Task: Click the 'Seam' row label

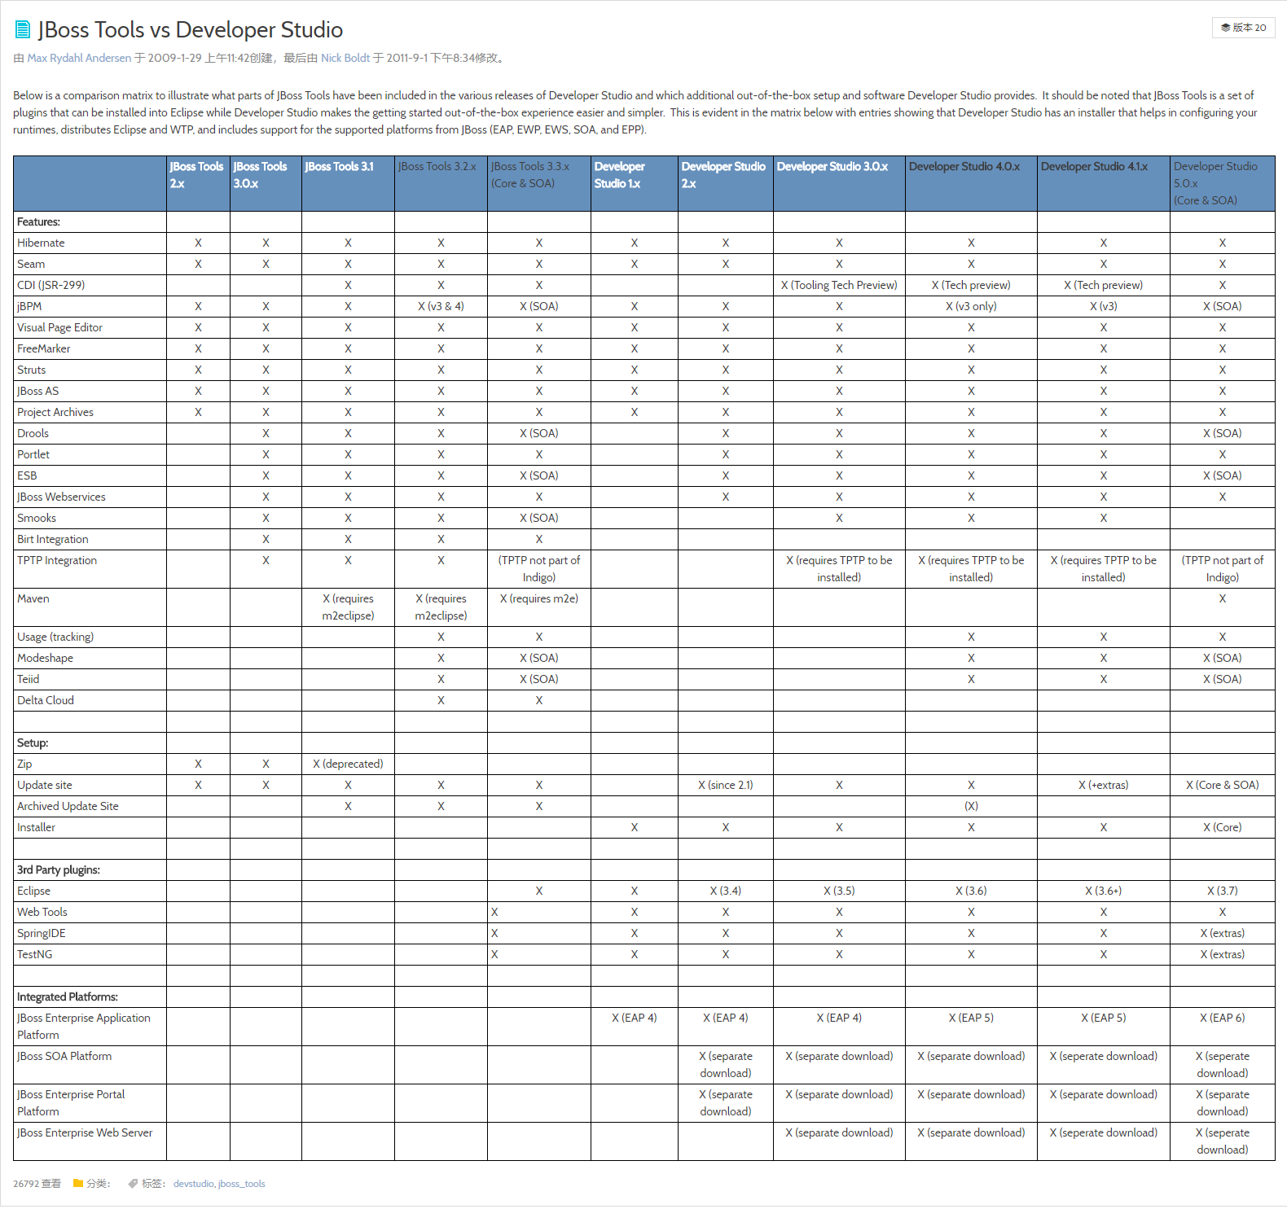Action: coord(31,264)
